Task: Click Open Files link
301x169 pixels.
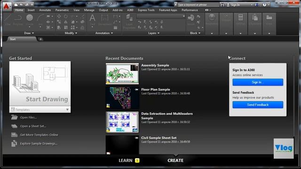Action: [x=28, y=117]
